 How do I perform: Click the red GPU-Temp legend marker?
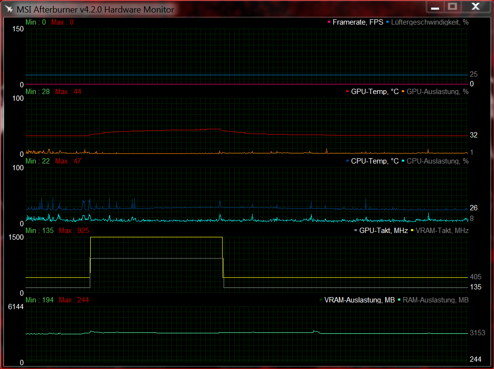(x=348, y=92)
